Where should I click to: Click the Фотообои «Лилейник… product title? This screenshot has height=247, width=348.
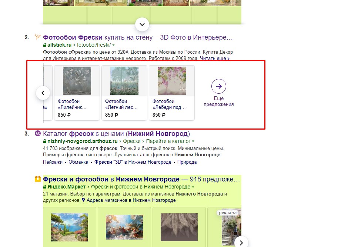pyautogui.click(x=72, y=104)
